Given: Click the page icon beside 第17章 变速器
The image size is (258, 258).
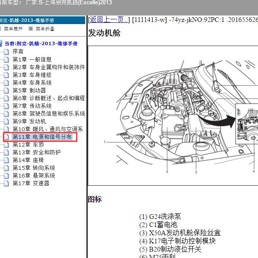Looking at the screenshot, I should click(x=6, y=183).
